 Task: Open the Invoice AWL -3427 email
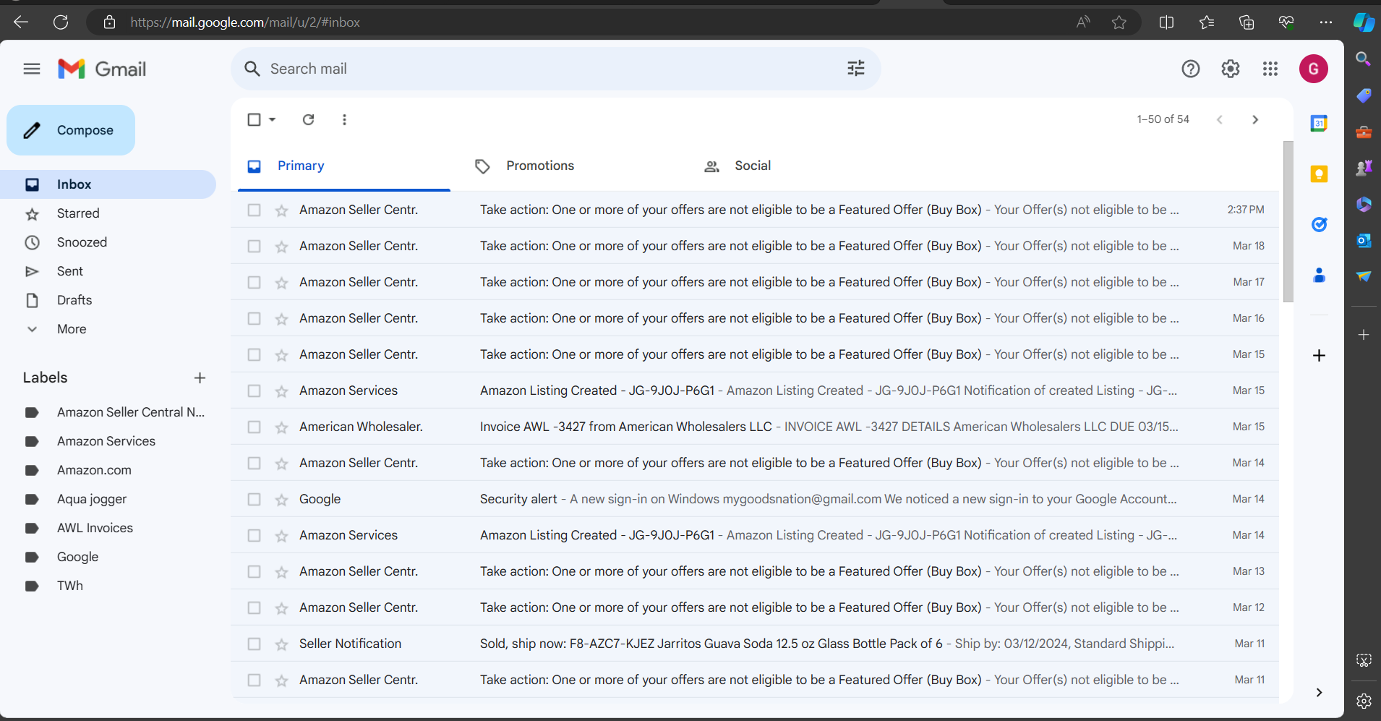click(x=755, y=427)
